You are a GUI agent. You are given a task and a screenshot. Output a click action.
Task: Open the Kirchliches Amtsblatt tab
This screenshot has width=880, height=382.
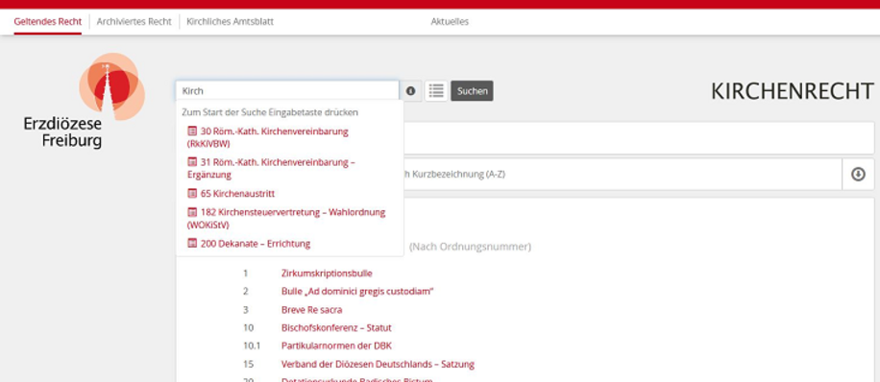[x=231, y=22]
